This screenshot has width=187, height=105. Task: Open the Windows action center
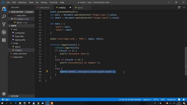[x=184, y=103]
